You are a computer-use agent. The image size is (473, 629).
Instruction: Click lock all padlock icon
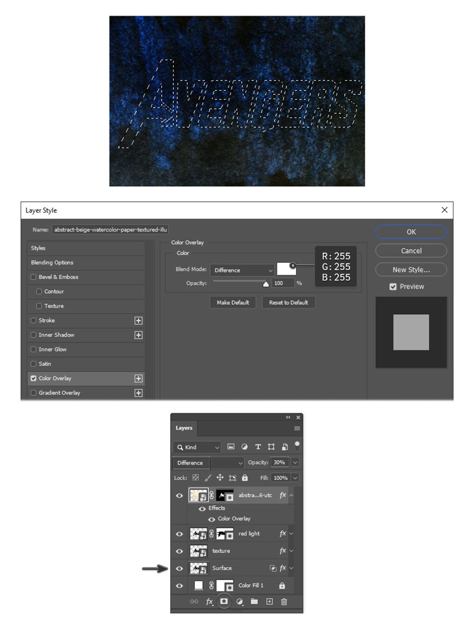point(245,478)
